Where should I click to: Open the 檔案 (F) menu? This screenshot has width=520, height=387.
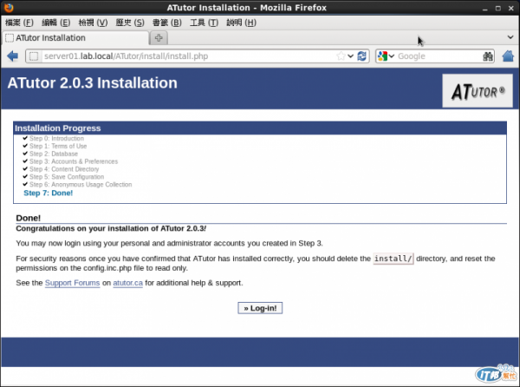point(19,23)
